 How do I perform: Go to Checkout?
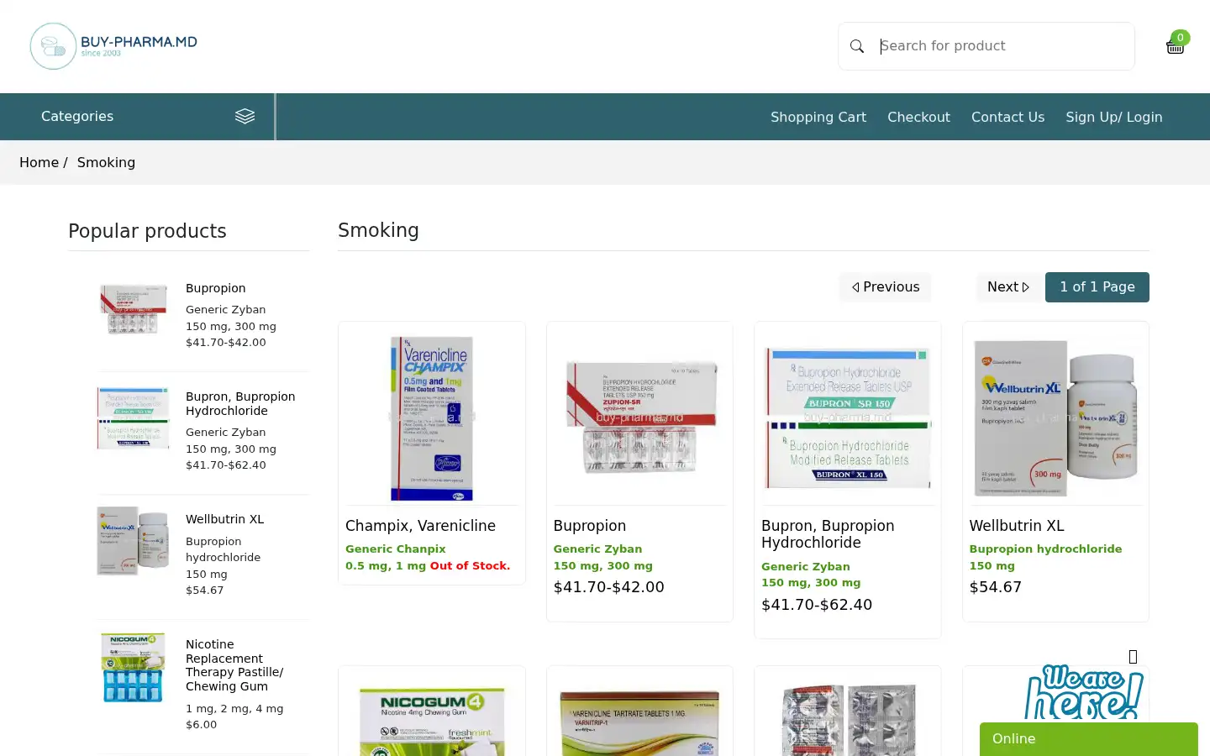click(x=918, y=118)
